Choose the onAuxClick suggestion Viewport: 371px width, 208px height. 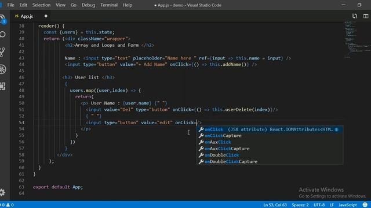(x=270, y=142)
